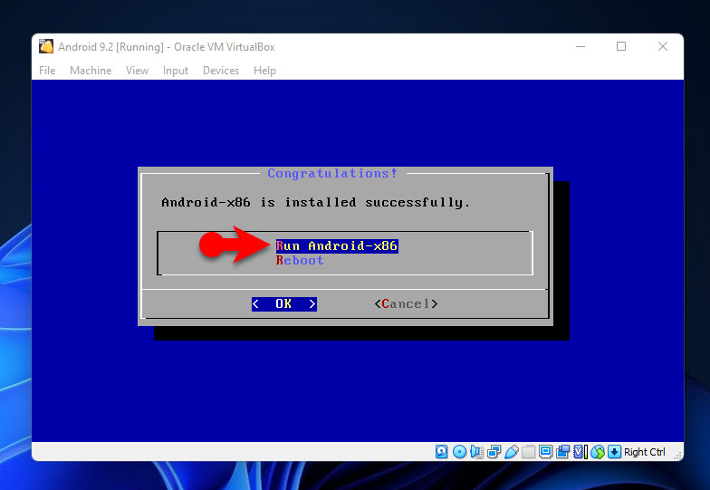Confirm with the OK button
The width and height of the screenshot is (710, 490).
[284, 304]
